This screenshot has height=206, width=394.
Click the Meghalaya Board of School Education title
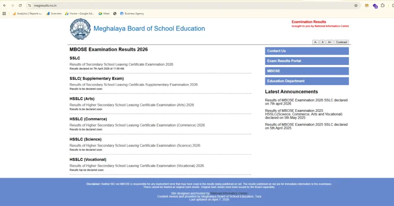click(x=149, y=28)
